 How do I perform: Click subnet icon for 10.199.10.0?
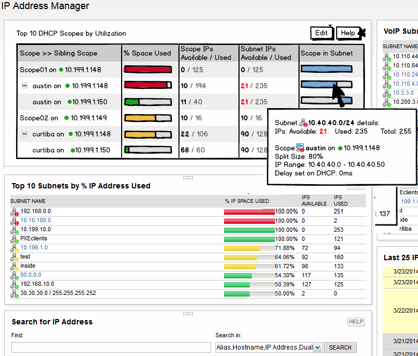[x=14, y=230]
